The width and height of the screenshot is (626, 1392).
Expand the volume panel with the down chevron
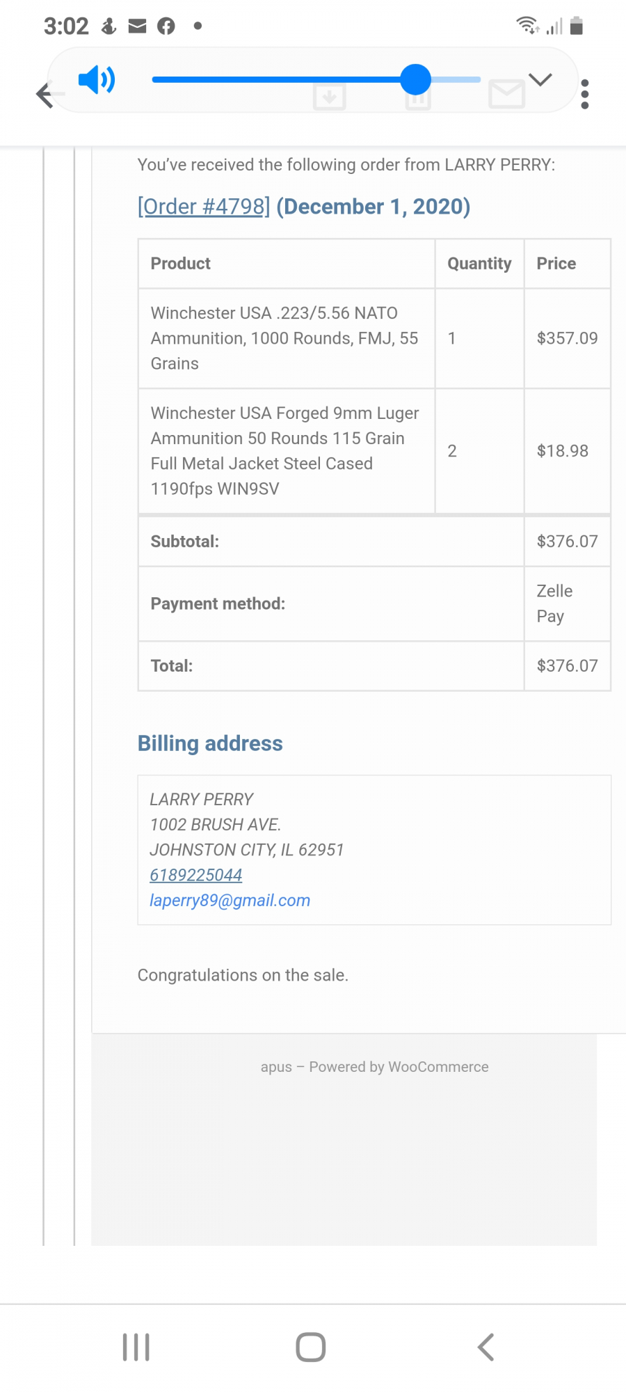[x=540, y=79]
